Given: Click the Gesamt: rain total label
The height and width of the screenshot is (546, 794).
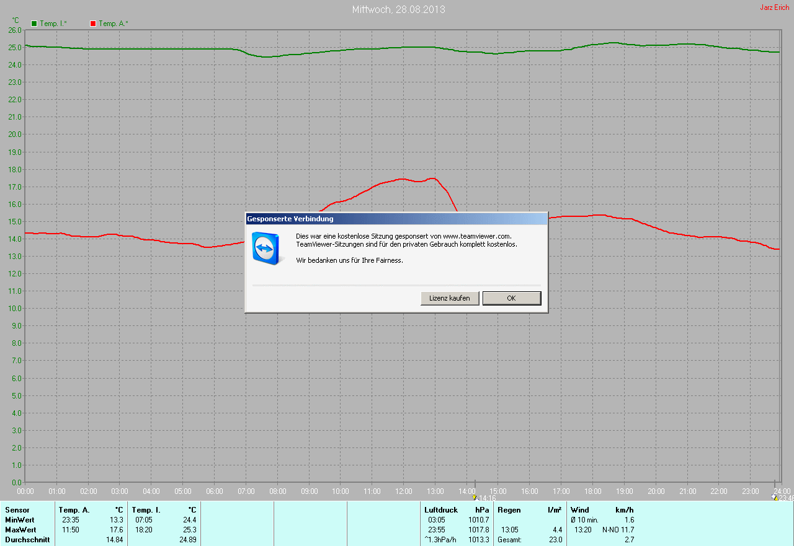Looking at the screenshot, I should coord(509,540).
